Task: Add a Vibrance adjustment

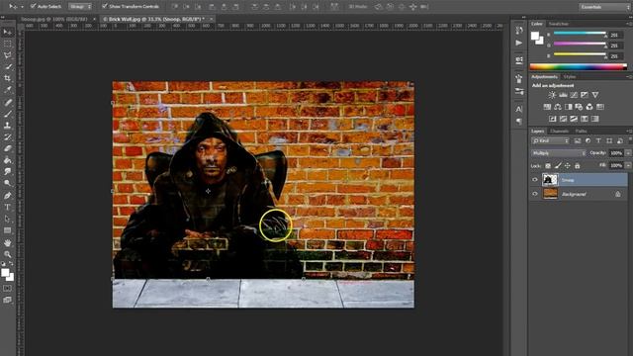Action: 595,95
